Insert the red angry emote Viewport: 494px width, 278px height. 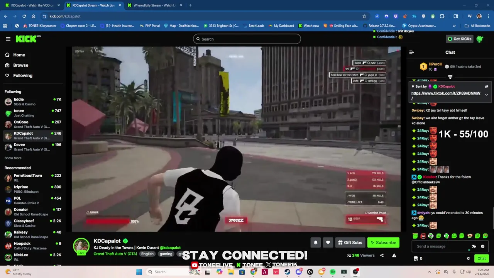pyautogui.click(x=423, y=236)
